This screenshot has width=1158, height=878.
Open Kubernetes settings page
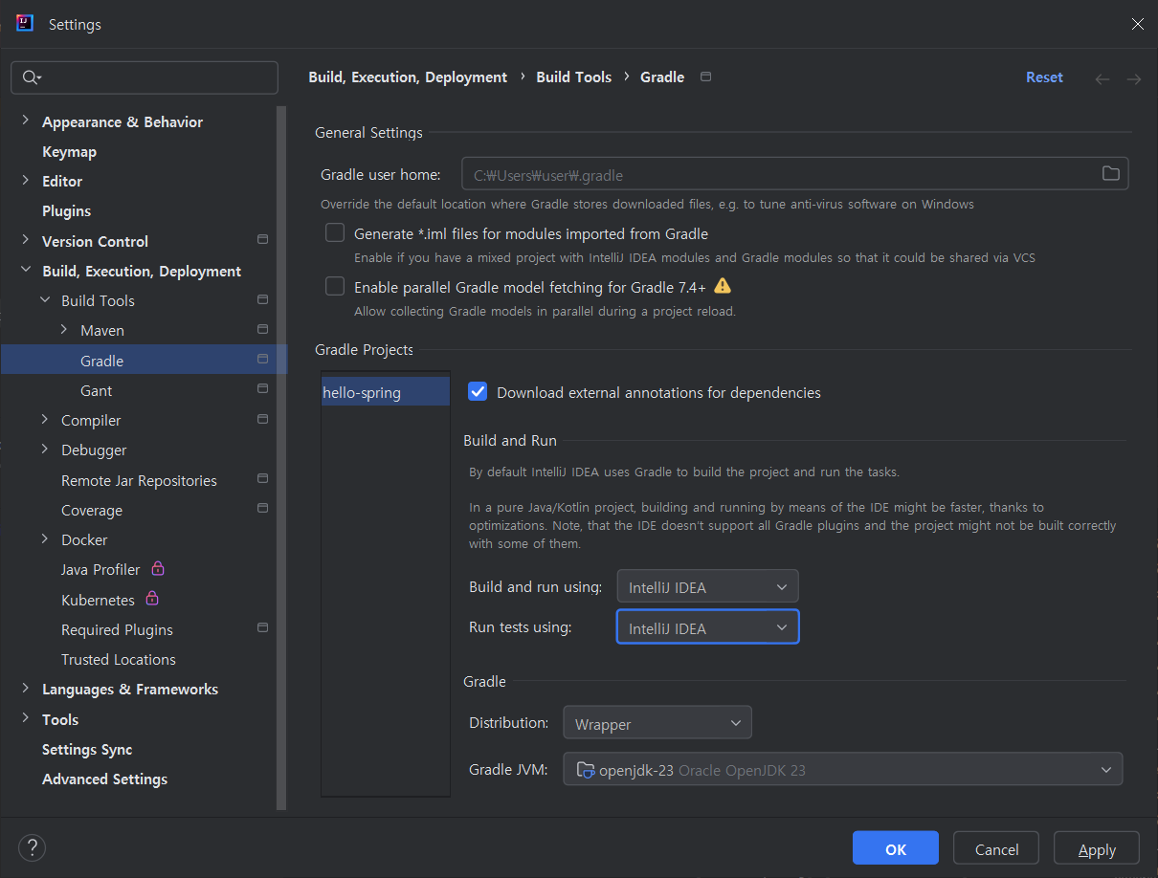[98, 600]
